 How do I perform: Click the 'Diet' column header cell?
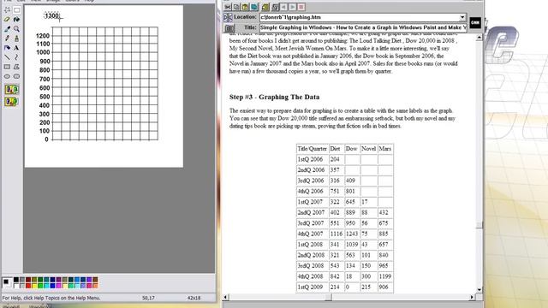point(336,149)
